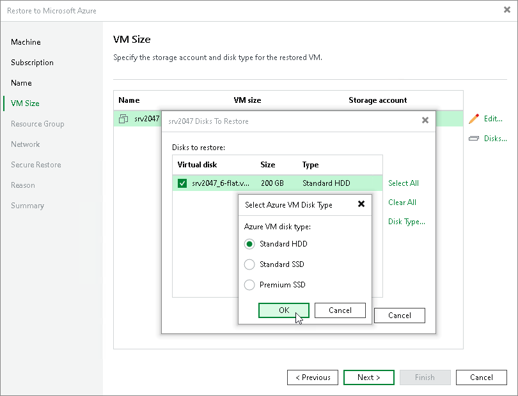Click the srv2047 VM icon in list
Viewport: 518px width, 396px height.
point(123,119)
